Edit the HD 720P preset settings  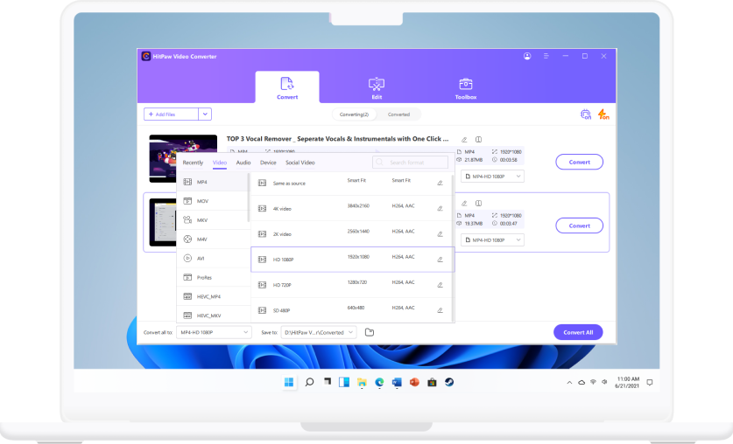(440, 285)
